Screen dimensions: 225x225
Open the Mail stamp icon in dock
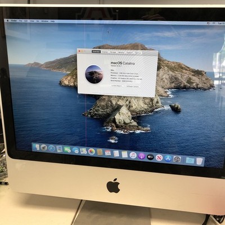[x=60, y=149]
